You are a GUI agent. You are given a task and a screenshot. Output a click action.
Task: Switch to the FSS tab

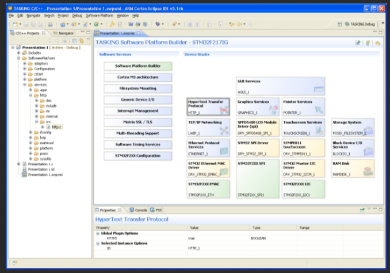tap(156, 210)
